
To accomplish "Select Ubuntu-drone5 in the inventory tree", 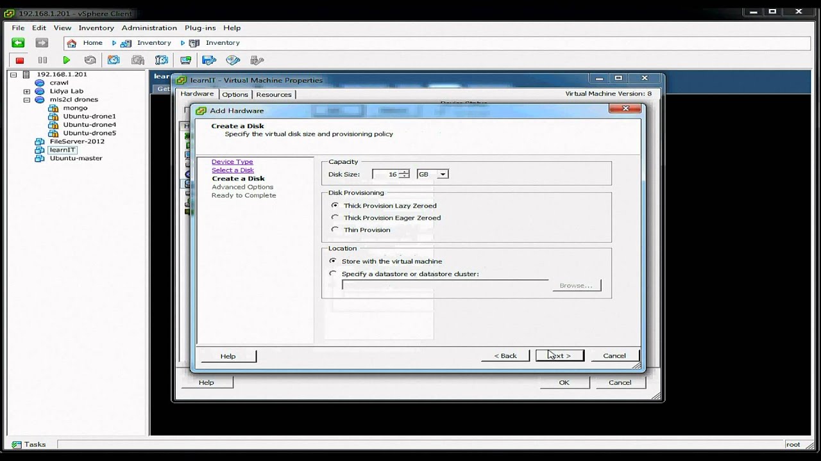I will tap(89, 133).
